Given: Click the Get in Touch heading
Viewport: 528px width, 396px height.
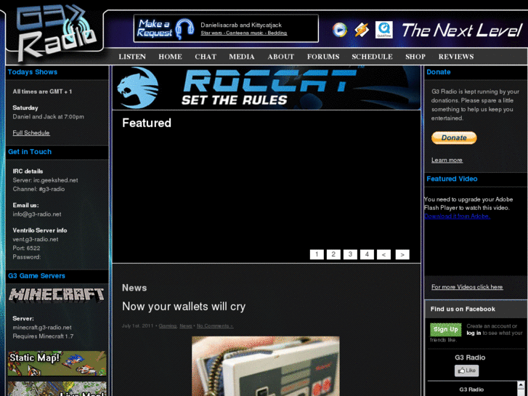Looking at the screenshot, I should (30, 152).
